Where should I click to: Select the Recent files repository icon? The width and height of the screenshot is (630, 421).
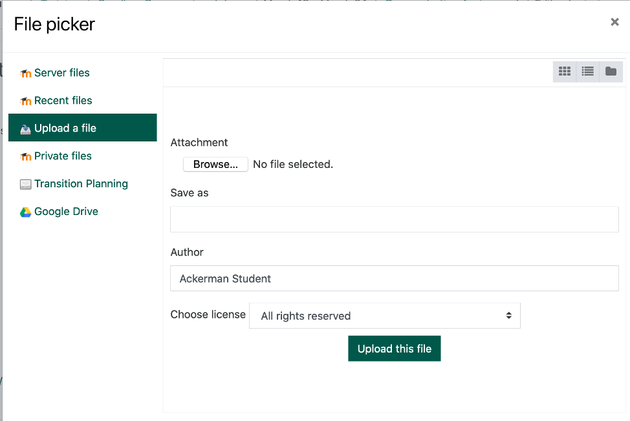26,101
